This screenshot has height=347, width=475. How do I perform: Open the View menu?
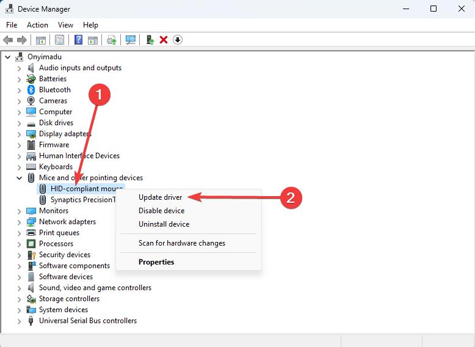tap(65, 25)
